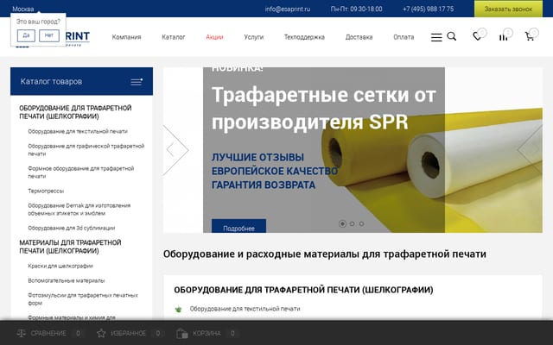The width and height of the screenshot is (553, 345).
Task: Open Доставка menu item
Action: (x=359, y=37)
